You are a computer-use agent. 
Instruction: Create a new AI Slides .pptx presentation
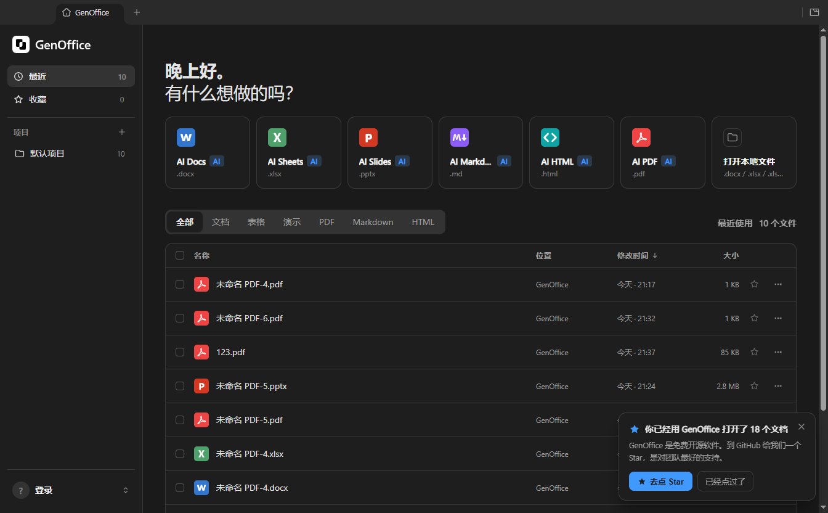click(x=390, y=152)
